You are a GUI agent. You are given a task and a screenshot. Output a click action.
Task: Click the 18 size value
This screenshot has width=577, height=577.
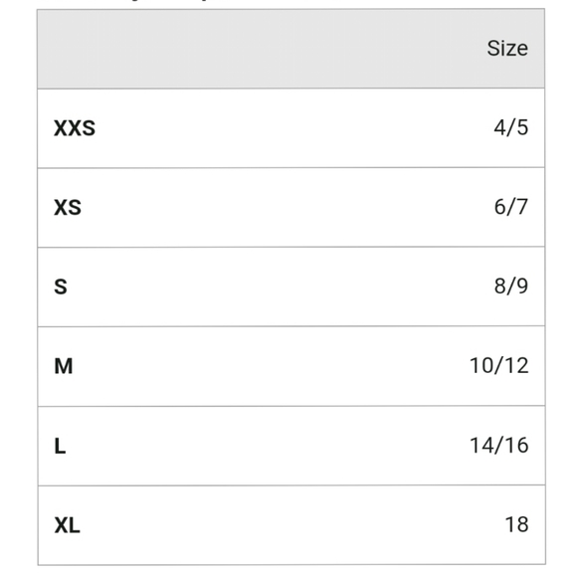coord(517,524)
